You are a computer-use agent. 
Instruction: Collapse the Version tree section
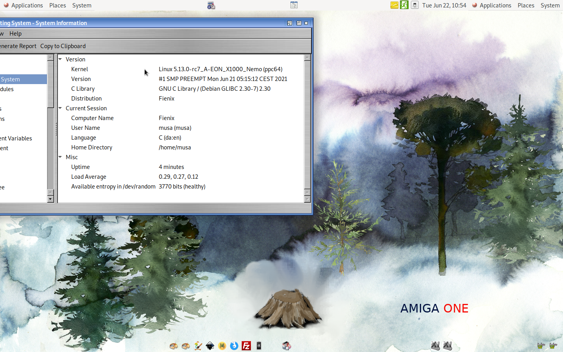coord(60,59)
